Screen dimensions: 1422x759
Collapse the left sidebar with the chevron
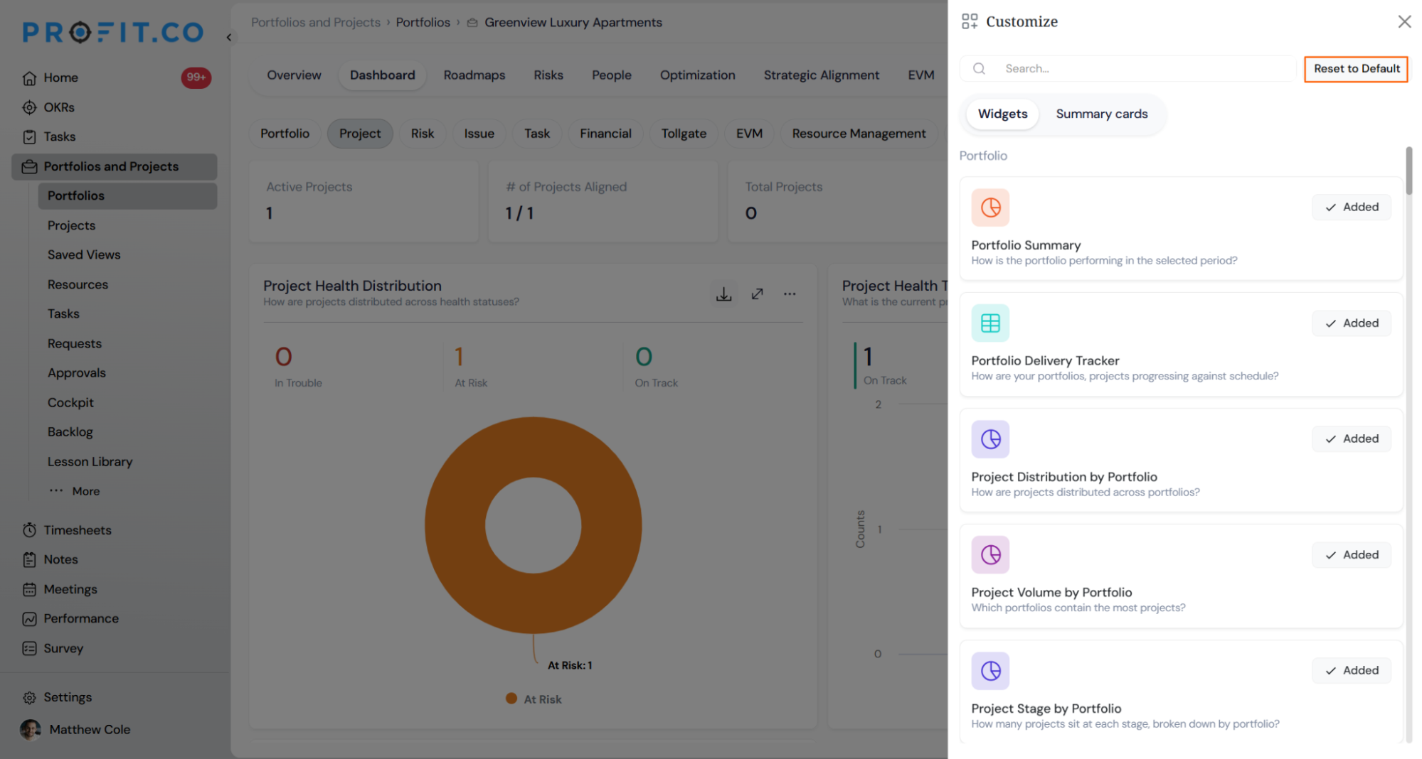229,37
